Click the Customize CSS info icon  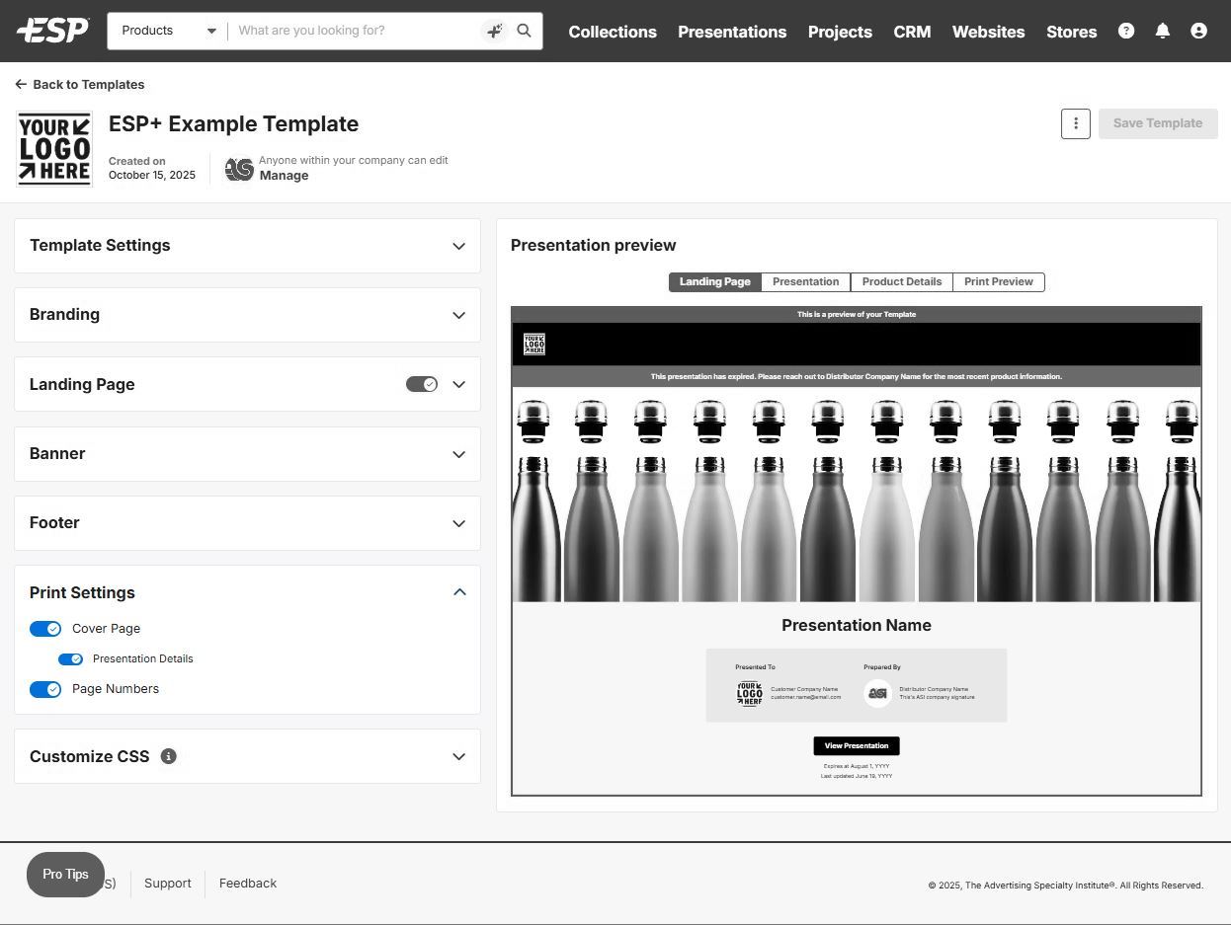pos(169,756)
